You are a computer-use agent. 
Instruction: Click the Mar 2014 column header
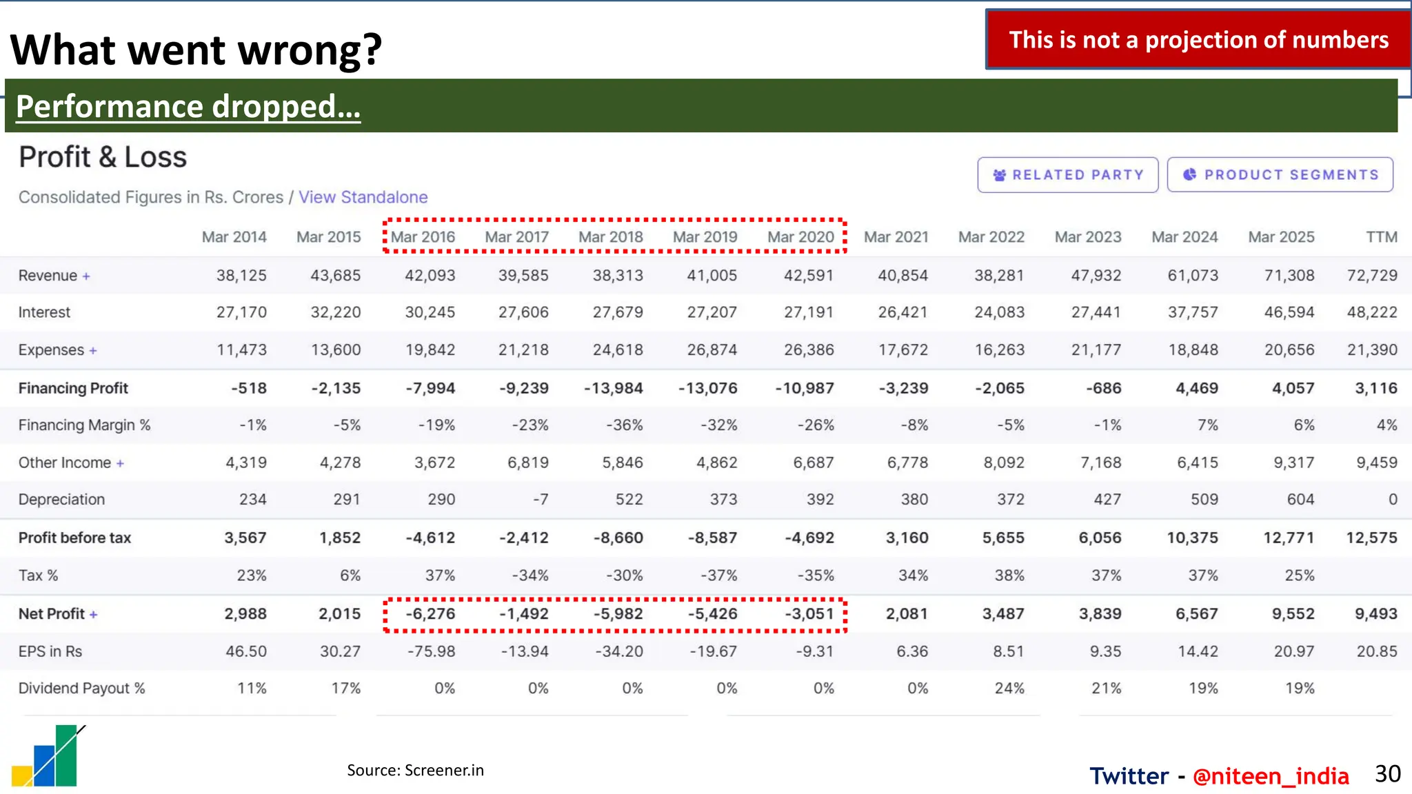pyautogui.click(x=234, y=237)
